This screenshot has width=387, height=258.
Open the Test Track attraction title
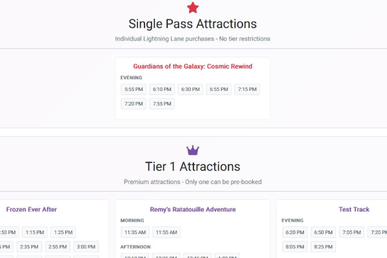[353, 210]
